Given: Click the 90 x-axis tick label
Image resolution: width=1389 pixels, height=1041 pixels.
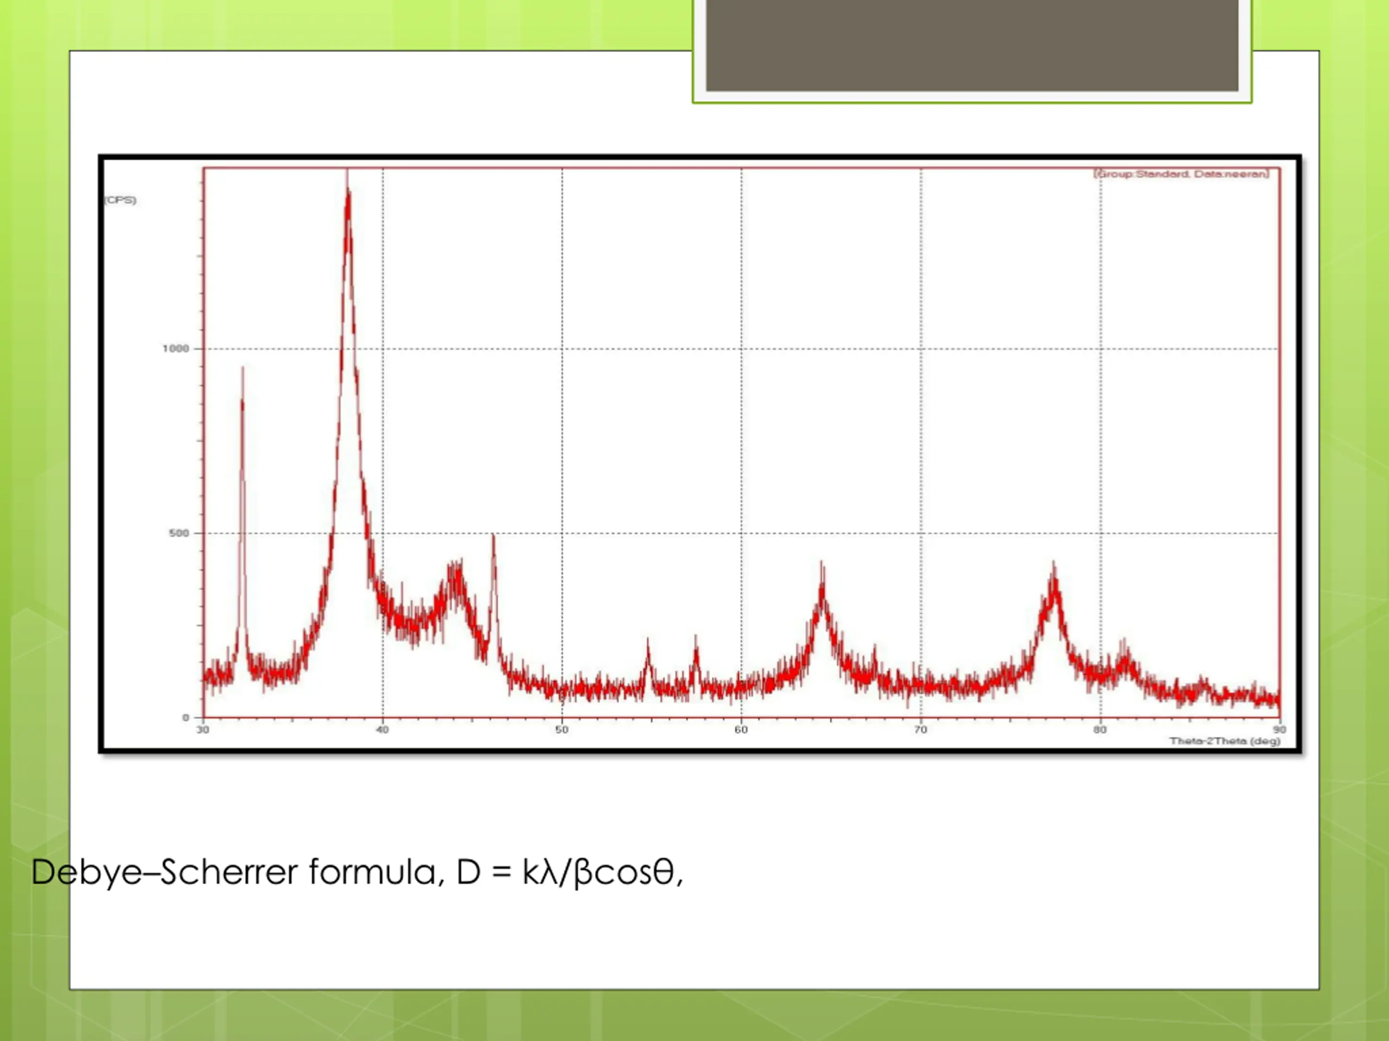Looking at the screenshot, I should click(1280, 729).
